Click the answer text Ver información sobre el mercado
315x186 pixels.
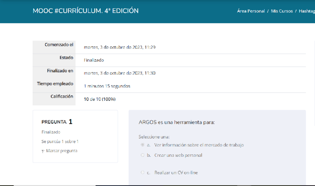point(199,145)
